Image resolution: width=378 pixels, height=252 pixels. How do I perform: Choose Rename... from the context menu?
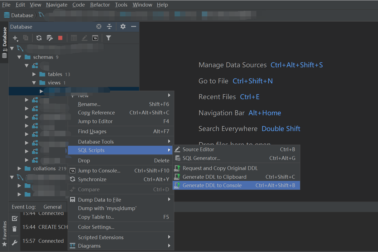(121, 104)
